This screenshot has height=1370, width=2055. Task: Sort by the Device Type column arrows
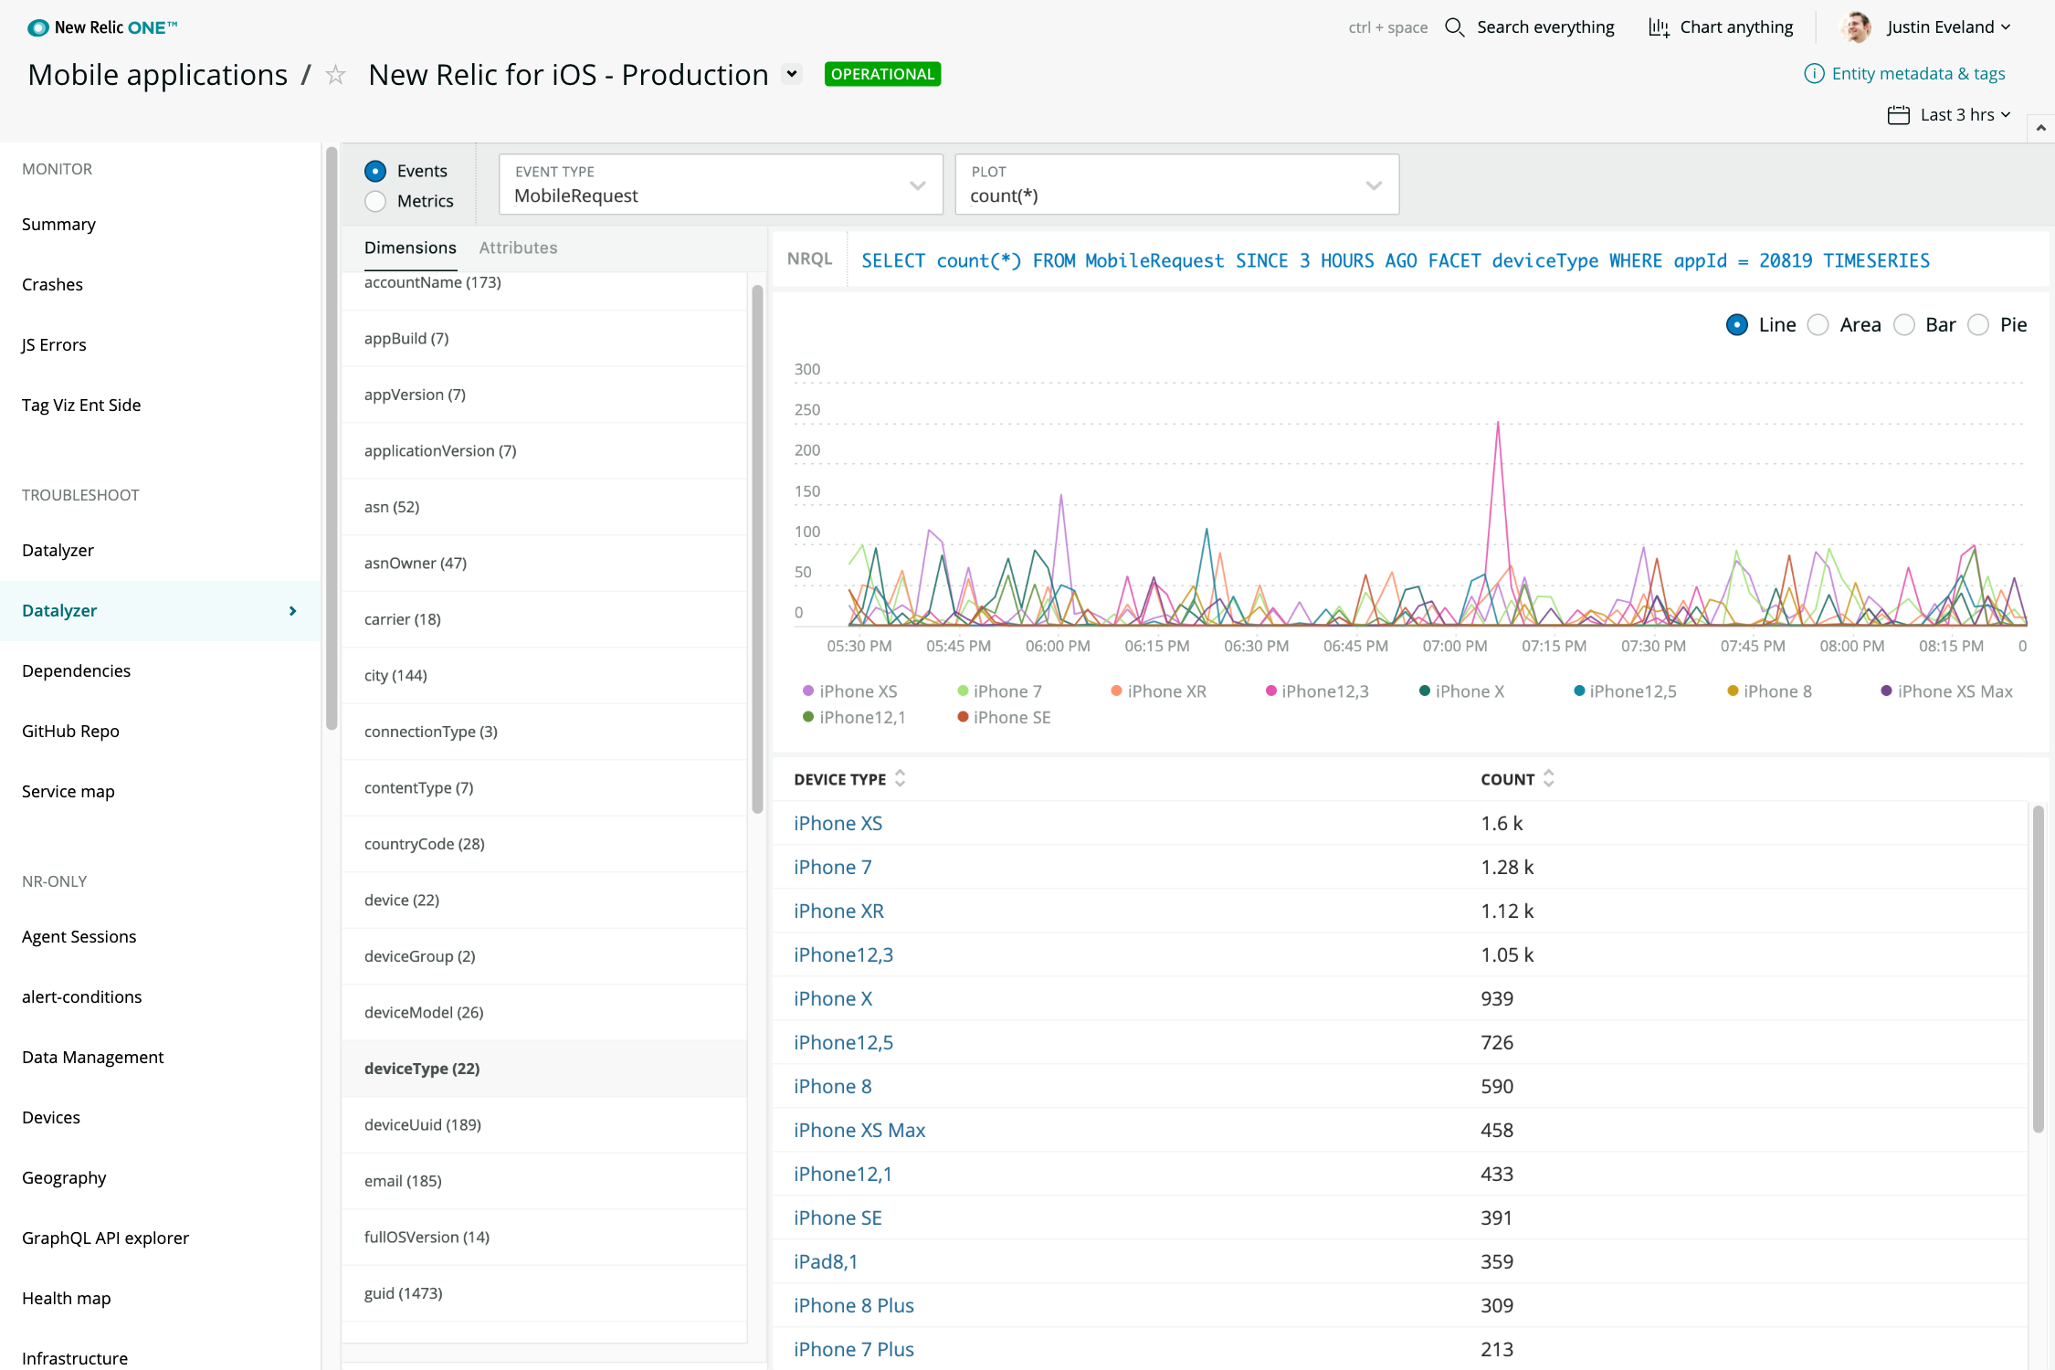pos(901,778)
